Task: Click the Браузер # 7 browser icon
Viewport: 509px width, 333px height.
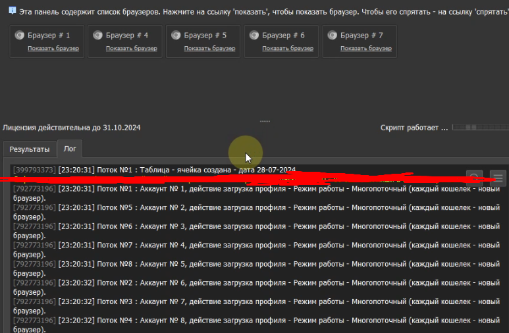Action: (332, 36)
